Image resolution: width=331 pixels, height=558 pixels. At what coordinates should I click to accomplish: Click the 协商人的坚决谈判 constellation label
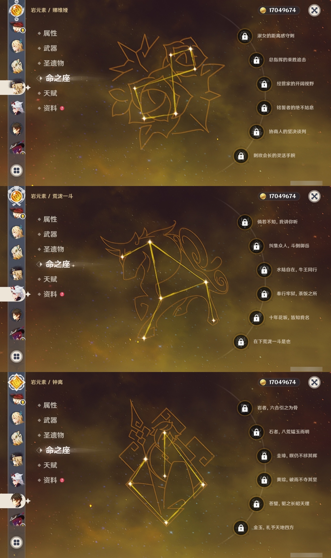point(287,131)
